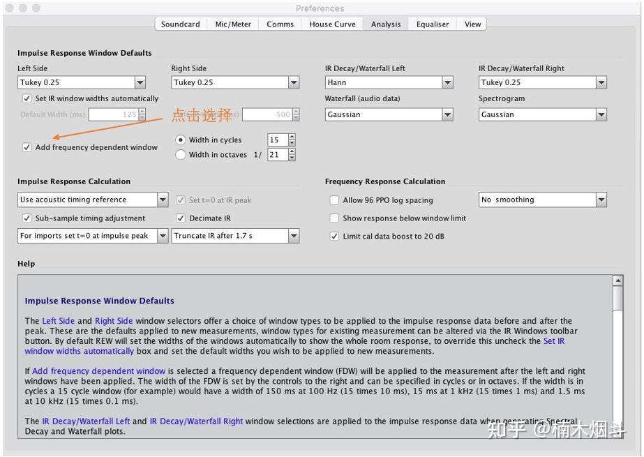
Task: Toggle Sub-sample timing adjustment checkbox
Action: coord(27,218)
